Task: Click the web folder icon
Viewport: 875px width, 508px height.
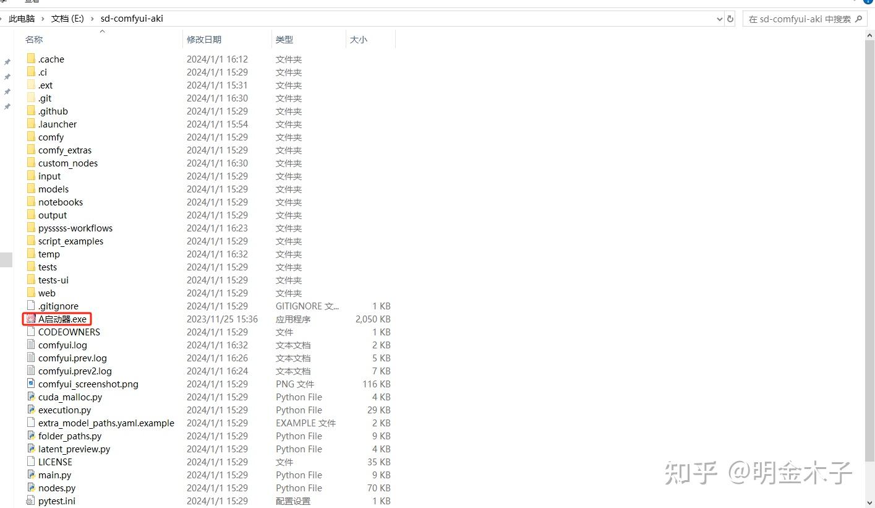Action: tap(31, 293)
